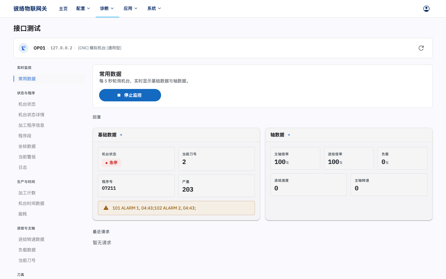446x279 pixels.
Task: Click the 进给与主轴 section header
Action: (26, 228)
